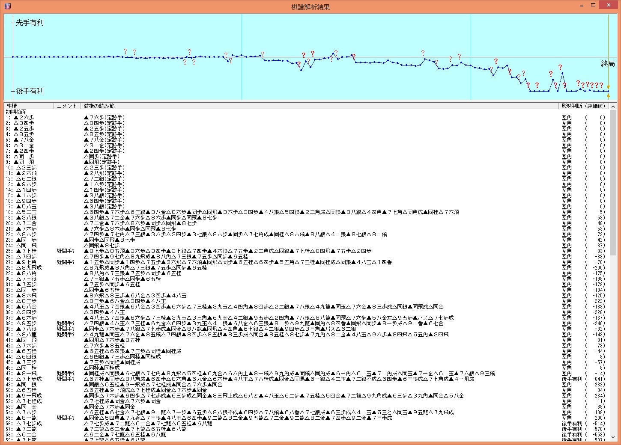Click the app icon in title bar
The width and height of the screenshot is (621, 445).
[x=6, y=6]
